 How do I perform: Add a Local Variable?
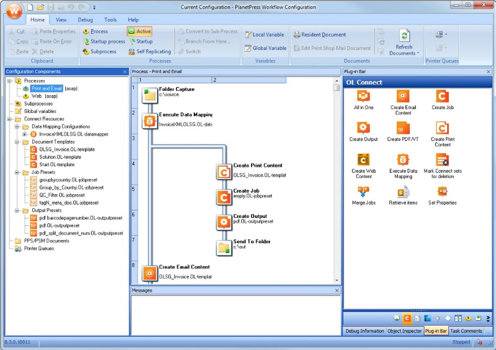click(x=264, y=34)
